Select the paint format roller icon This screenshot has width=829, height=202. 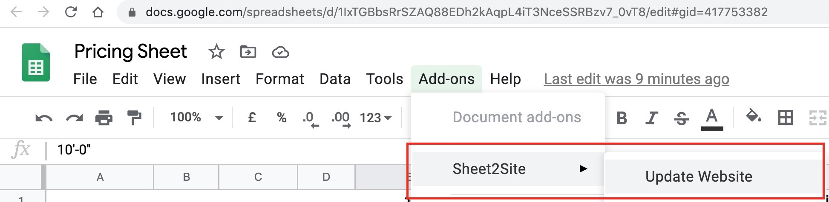tap(134, 118)
